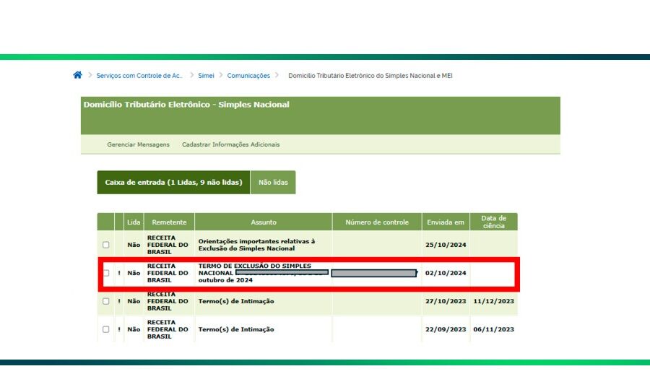Click the 02/10/2024 sent date cell

[x=446, y=273]
